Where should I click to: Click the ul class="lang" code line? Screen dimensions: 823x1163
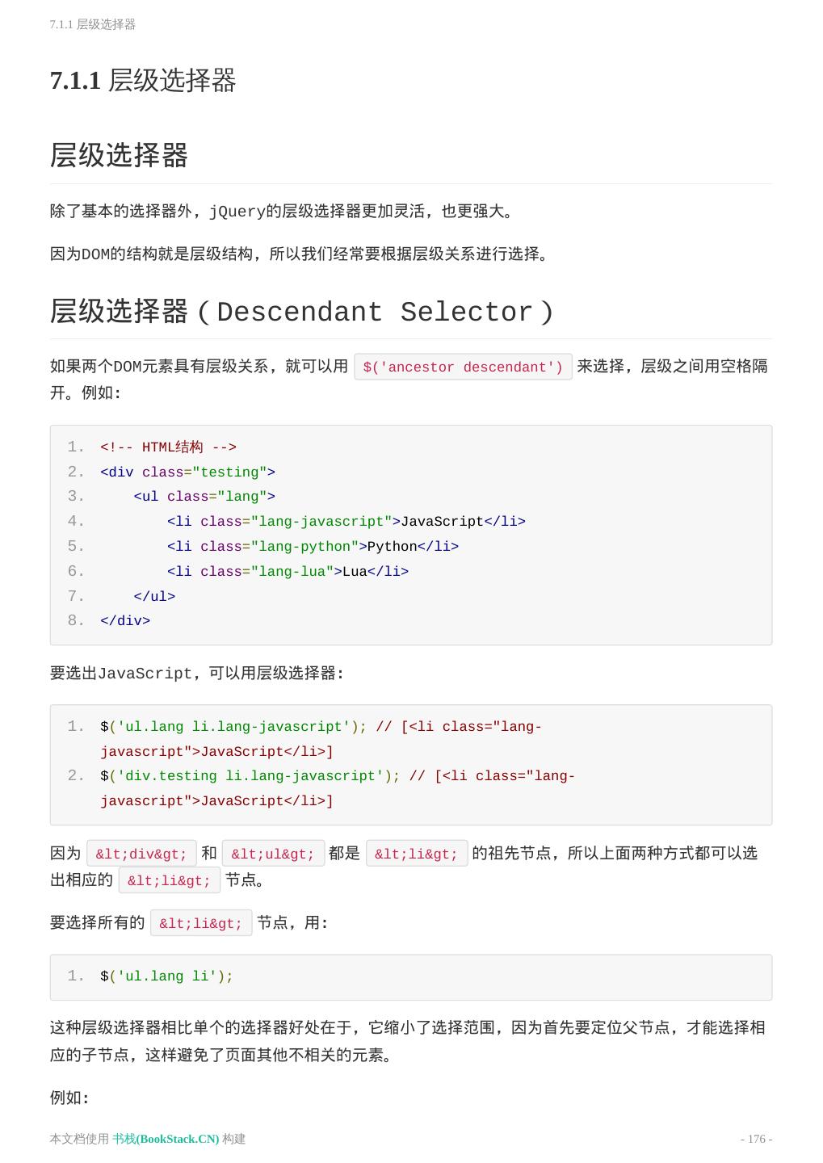(204, 497)
